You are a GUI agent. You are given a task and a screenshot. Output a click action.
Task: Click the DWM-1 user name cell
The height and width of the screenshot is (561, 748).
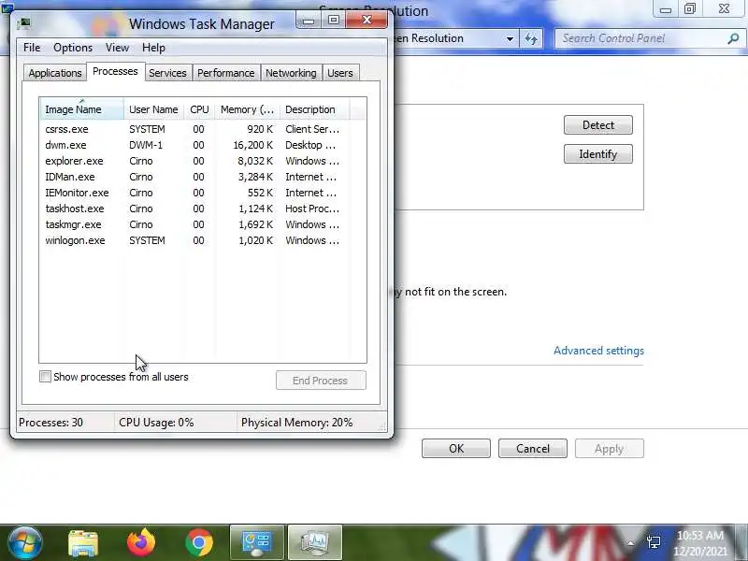click(146, 145)
